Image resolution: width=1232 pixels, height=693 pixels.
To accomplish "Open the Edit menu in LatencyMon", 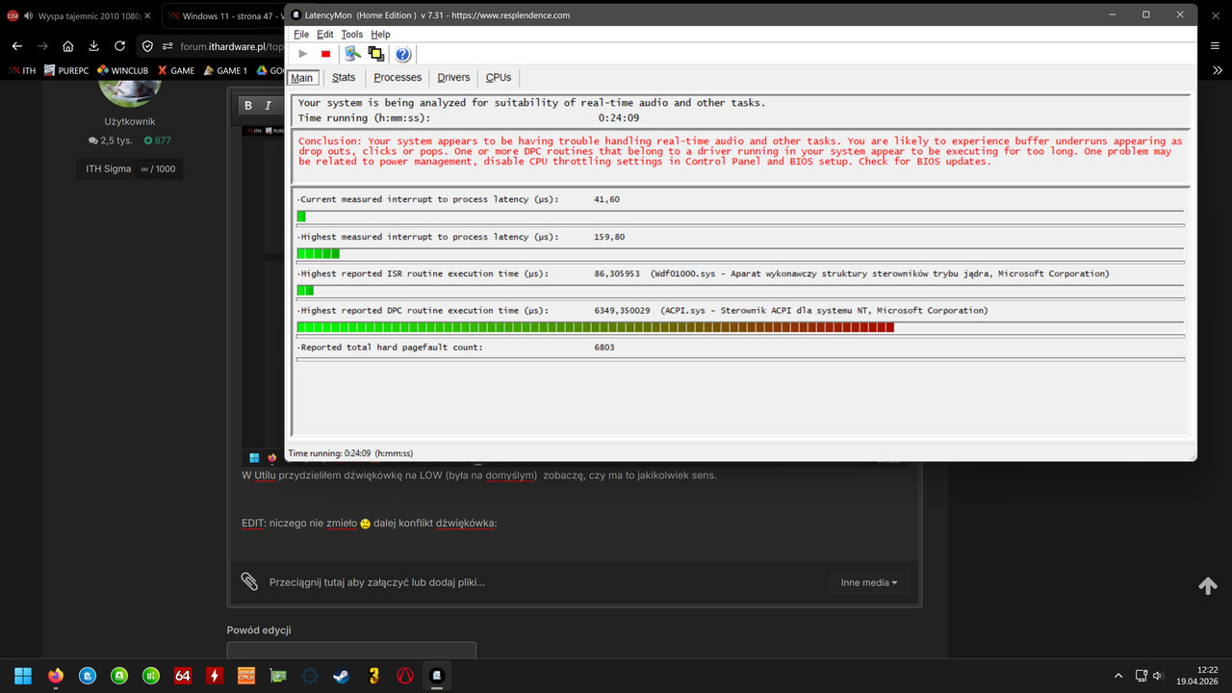I will pos(325,35).
